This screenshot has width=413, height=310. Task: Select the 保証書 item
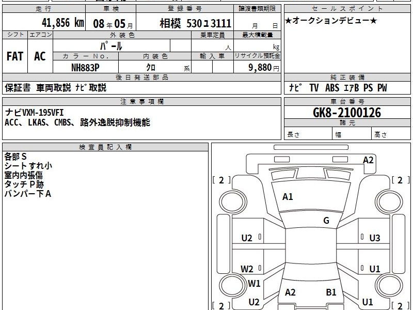click(x=18, y=88)
